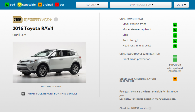Click the info icon beside Top Safety Pick+
Screen dimensions: 195x112
coord(56,19)
